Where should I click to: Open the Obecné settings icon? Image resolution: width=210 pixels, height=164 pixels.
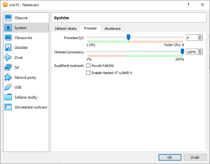[8, 18]
